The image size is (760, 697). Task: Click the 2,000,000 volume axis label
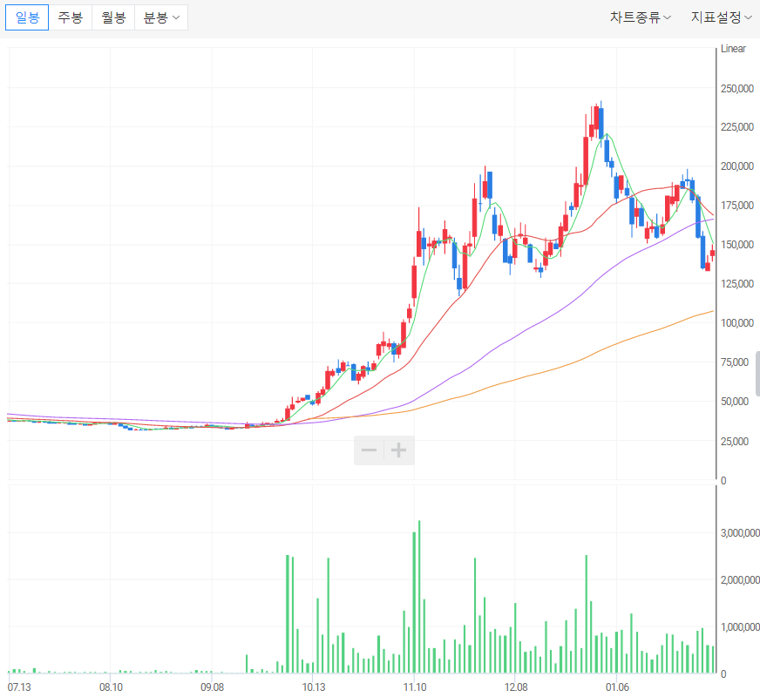pyautogui.click(x=740, y=580)
